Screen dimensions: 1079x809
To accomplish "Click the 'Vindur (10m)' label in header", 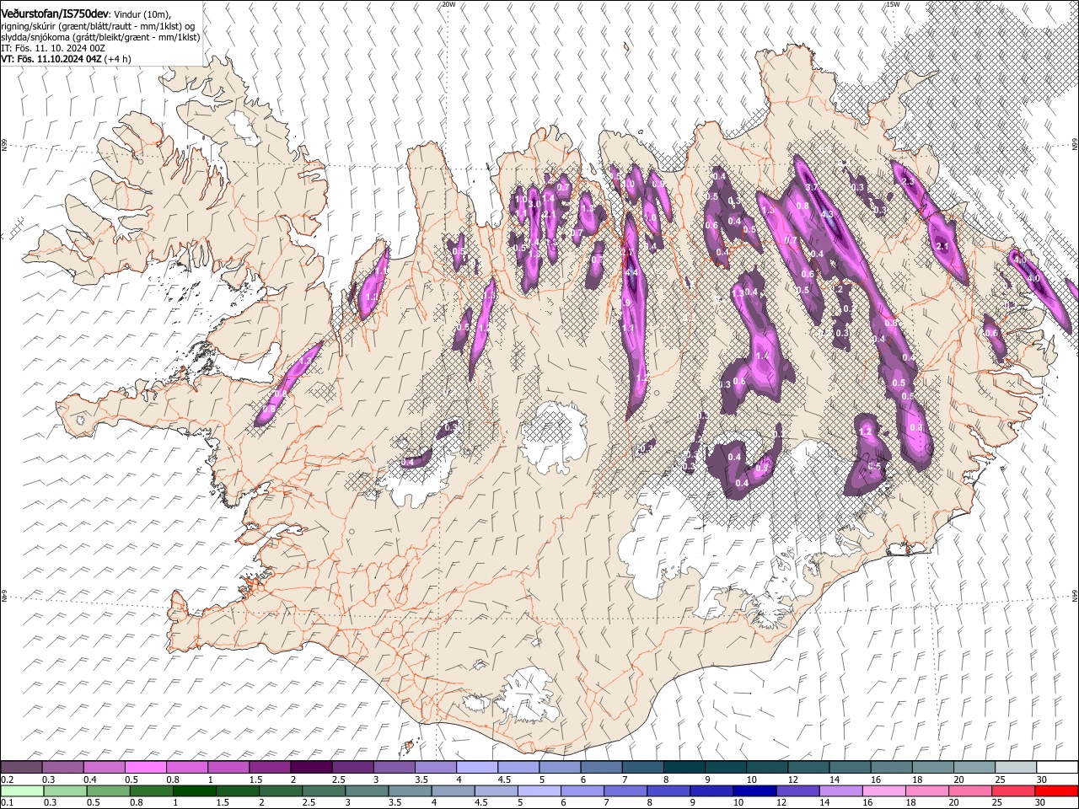I will click(143, 14).
